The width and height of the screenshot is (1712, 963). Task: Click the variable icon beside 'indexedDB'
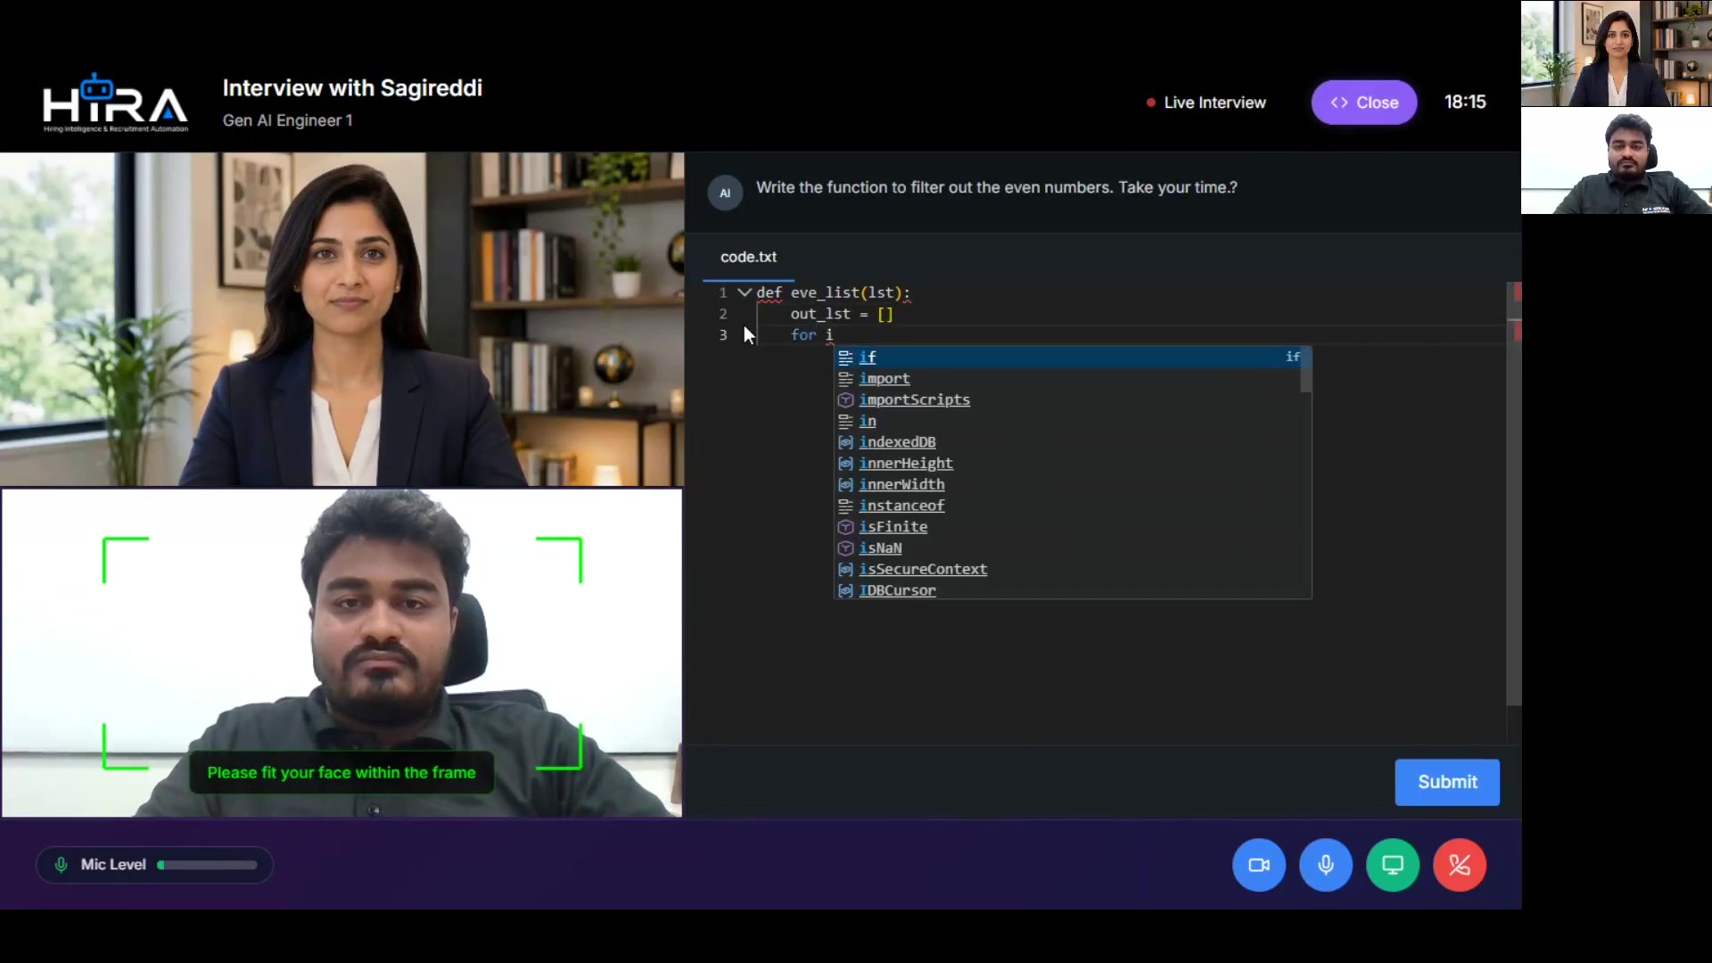pos(845,442)
